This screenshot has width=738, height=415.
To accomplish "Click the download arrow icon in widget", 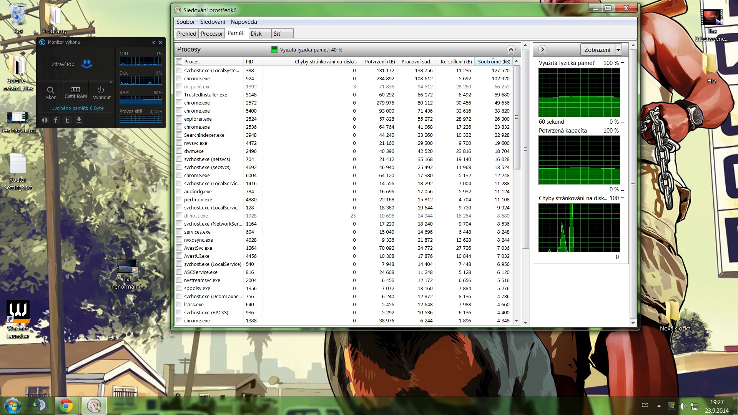I will coord(79,120).
